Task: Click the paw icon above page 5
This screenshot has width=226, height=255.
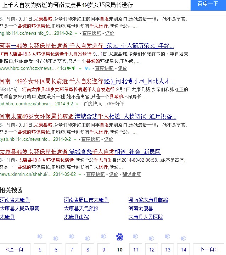Action: point(40,236)
